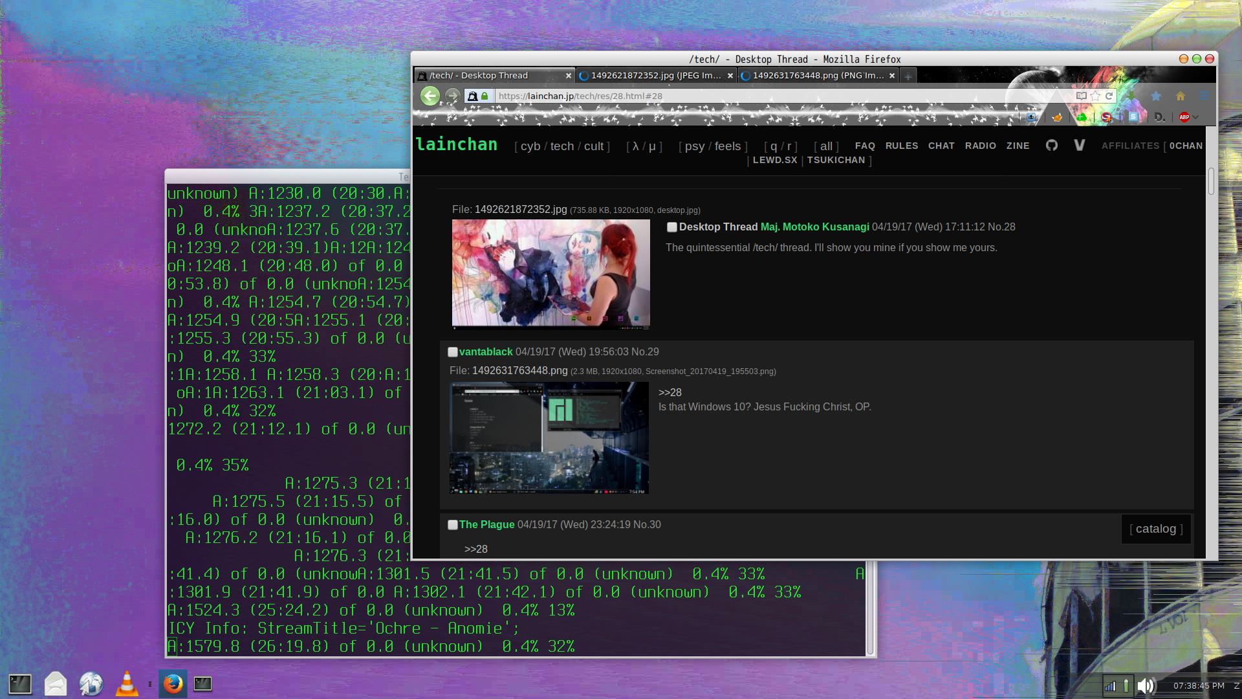
Task: Bookmark page with the urlbar star icon
Action: point(1095,96)
